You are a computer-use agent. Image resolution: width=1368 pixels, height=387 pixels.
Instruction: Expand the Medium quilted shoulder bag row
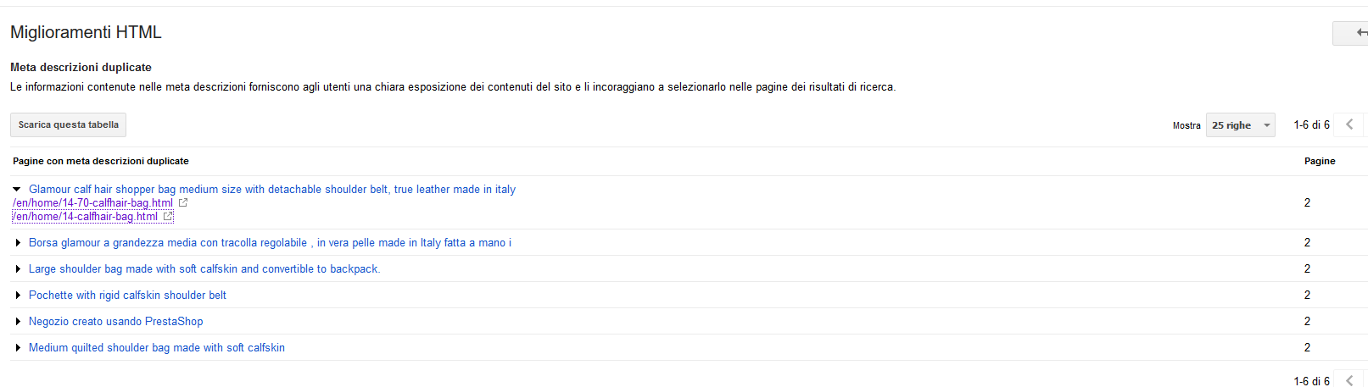tap(18, 348)
